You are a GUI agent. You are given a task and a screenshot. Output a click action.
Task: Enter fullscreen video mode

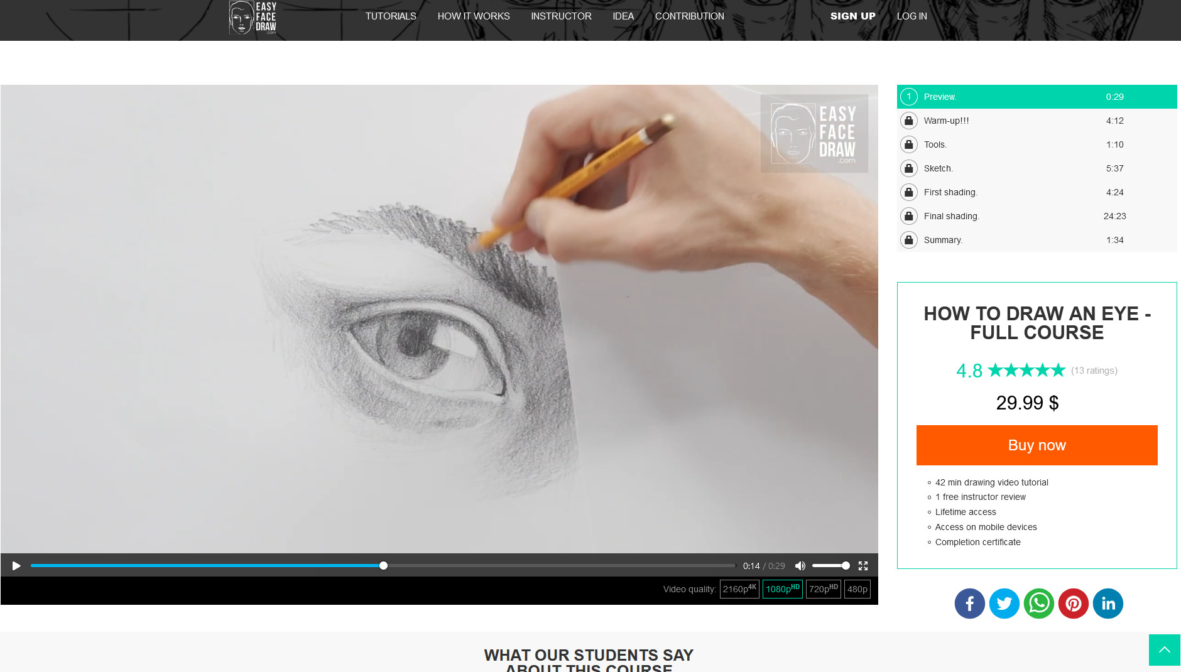pyautogui.click(x=863, y=566)
